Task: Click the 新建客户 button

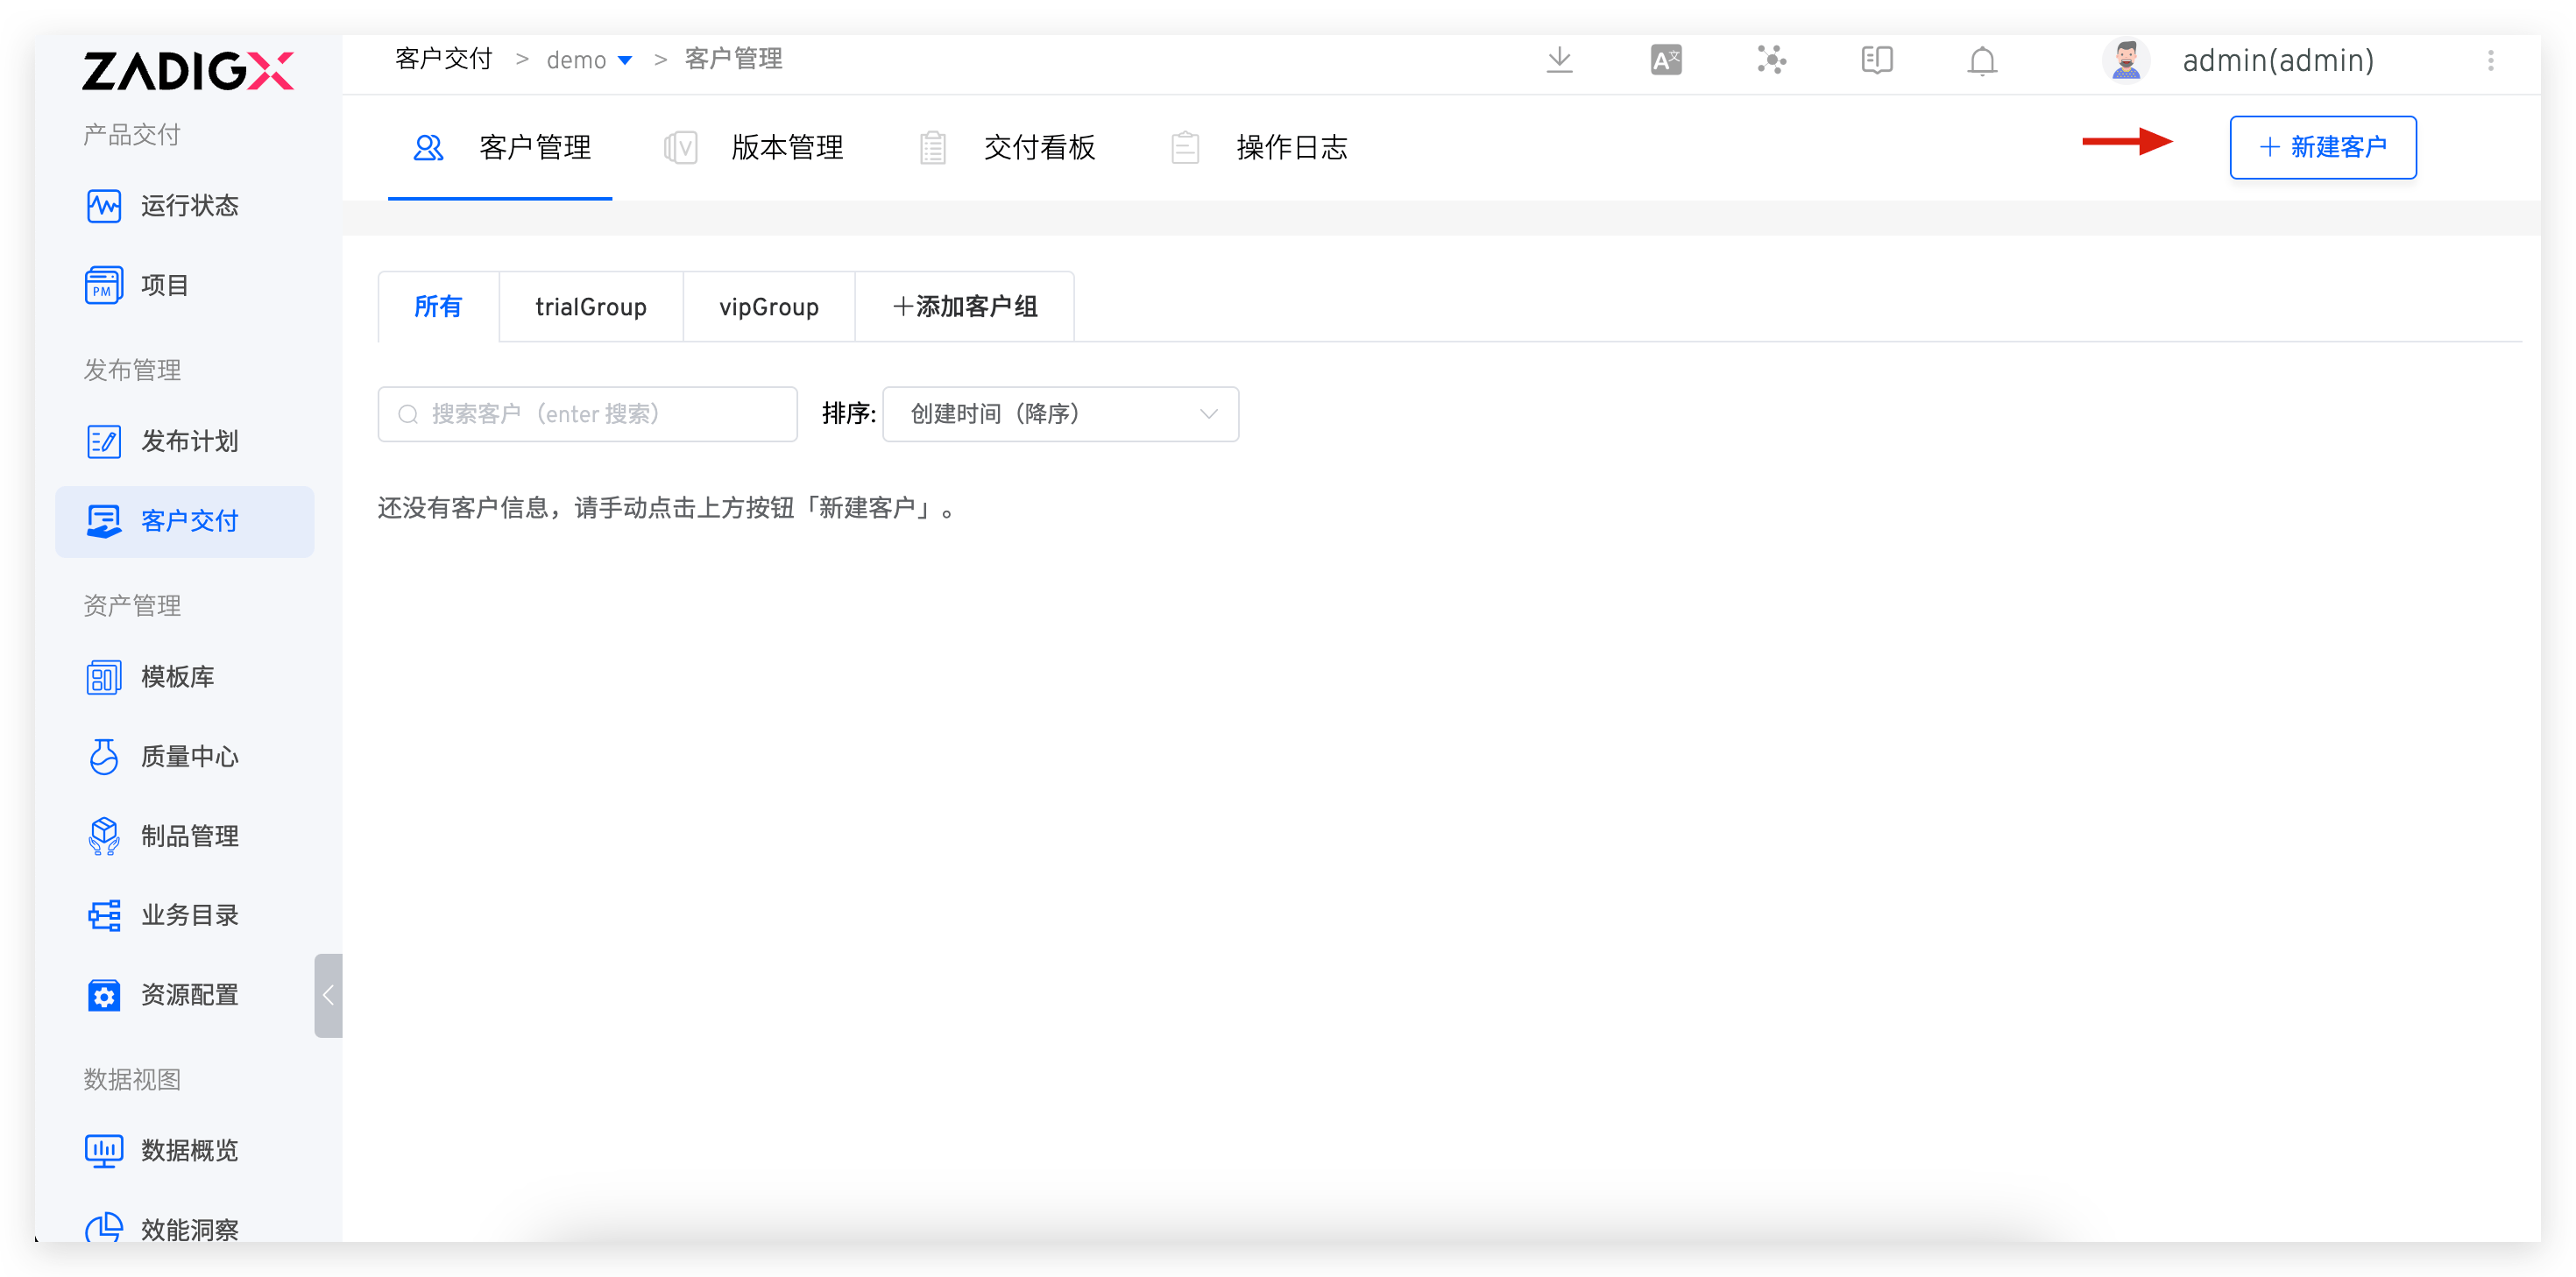Action: [x=2322, y=148]
